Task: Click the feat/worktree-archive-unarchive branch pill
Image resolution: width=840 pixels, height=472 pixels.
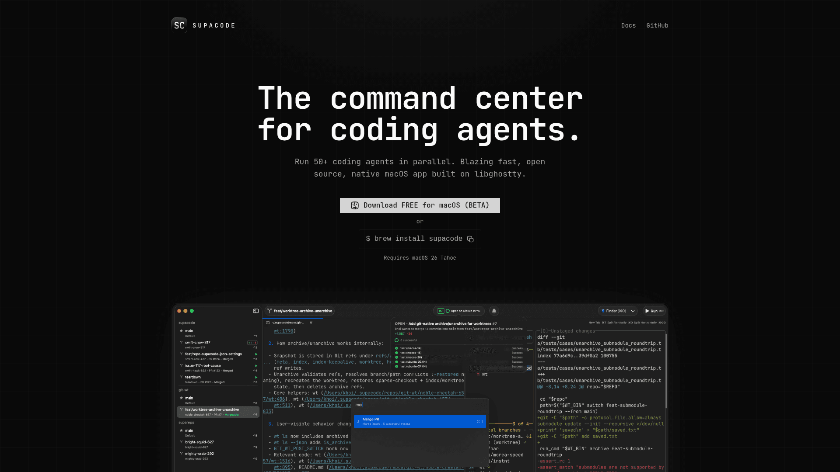Action: tap(300, 311)
